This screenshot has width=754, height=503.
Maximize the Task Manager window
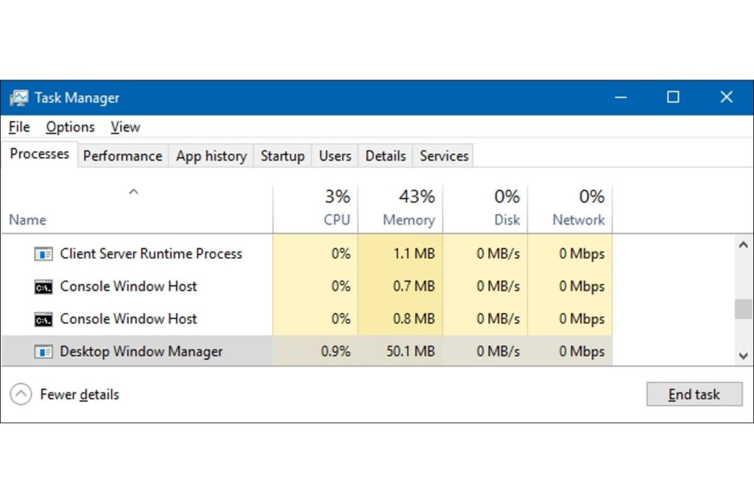click(x=673, y=97)
